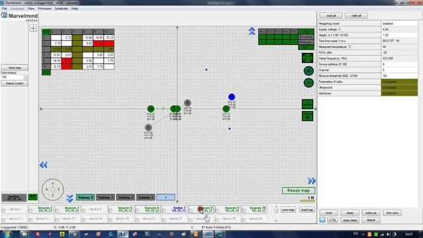Toggle the beacon 2 checkbox

tap(30, 211)
